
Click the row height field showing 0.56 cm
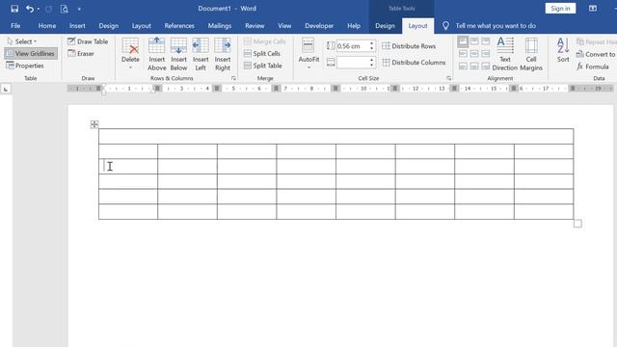tap(352, 46)
